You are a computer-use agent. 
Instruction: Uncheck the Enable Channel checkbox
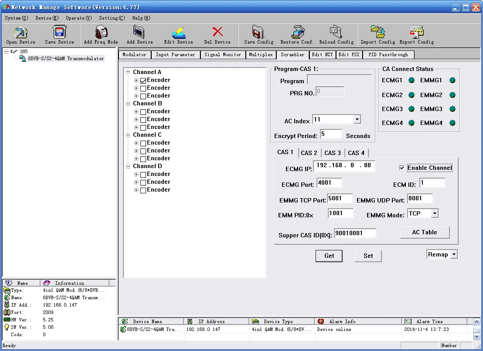click(402, 168)
